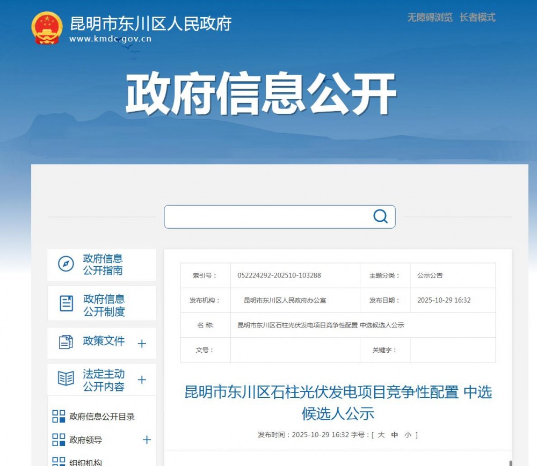Click the grid icon beside 政府领导
This screenshot has height=466, width=537.
[x=59, y=440]
